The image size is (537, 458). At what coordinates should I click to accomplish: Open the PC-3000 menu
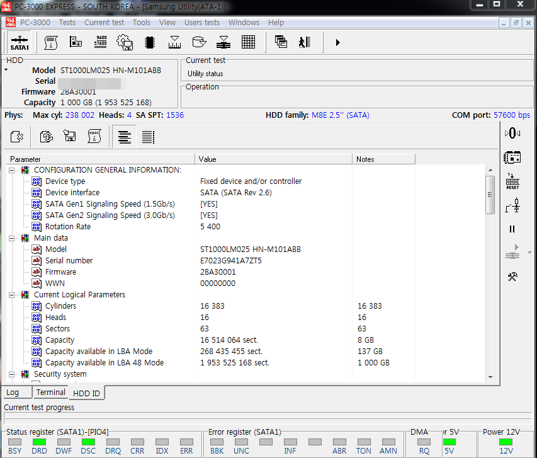35,22
